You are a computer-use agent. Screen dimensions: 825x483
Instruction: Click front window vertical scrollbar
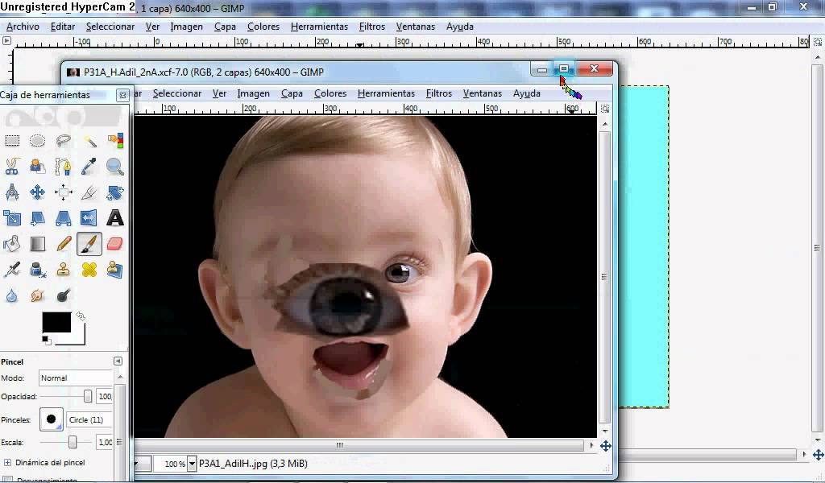pos(605,277)
